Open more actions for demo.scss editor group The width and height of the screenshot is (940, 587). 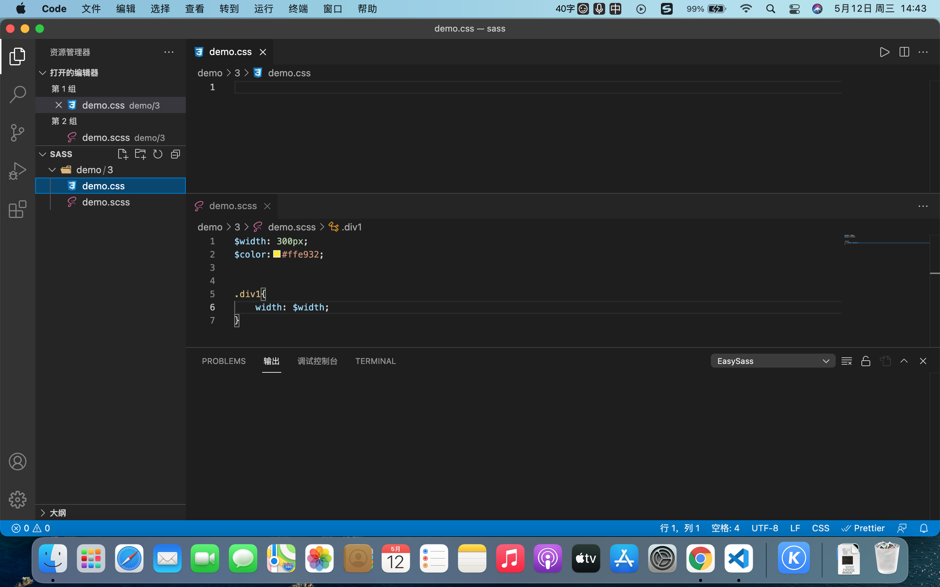click(x=923, y=206)
